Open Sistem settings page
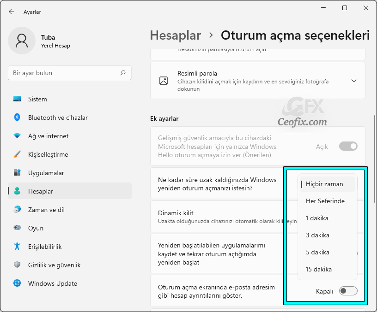Image resolution: width=377 pixels, height=312 pixels. [x=70, y=99]
